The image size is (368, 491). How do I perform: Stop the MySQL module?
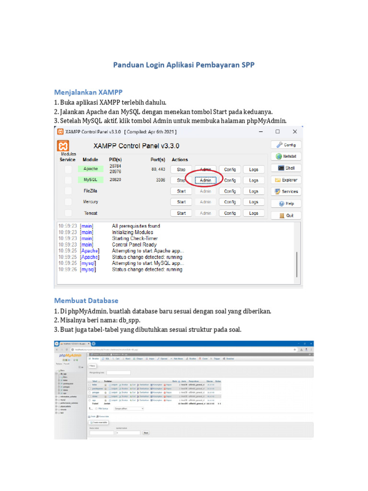coord(181,180)
